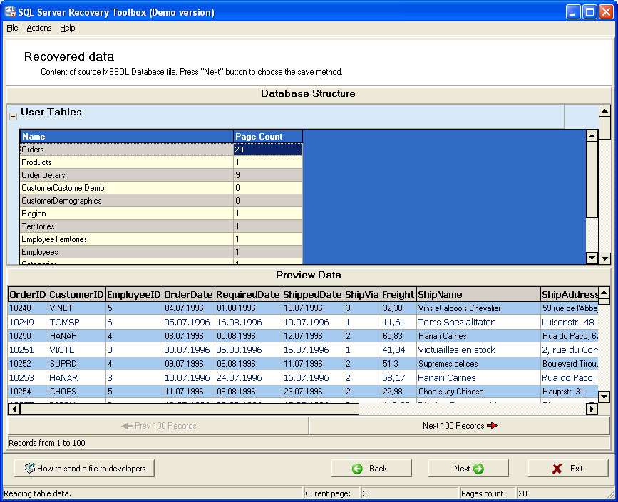Go to the Back step
The width and height of the screenshot is (618, 502).
click(x=371, y=468)
